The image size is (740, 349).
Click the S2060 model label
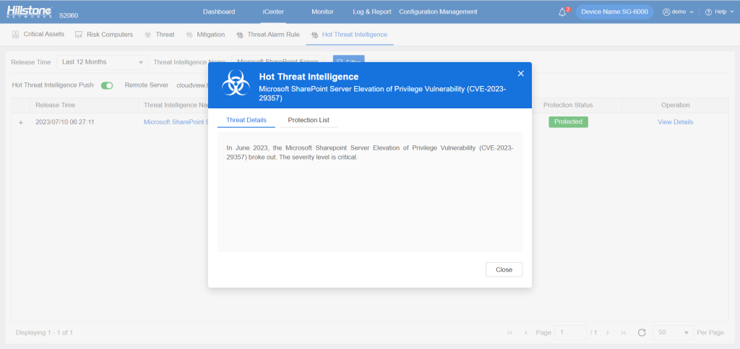[69, 16]
